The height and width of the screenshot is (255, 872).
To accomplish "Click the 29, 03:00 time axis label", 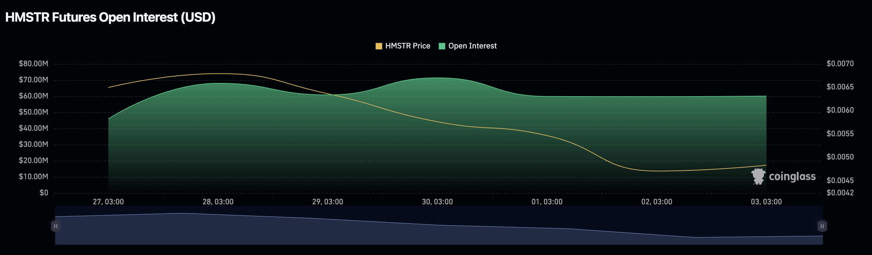I will click(328, 202).
